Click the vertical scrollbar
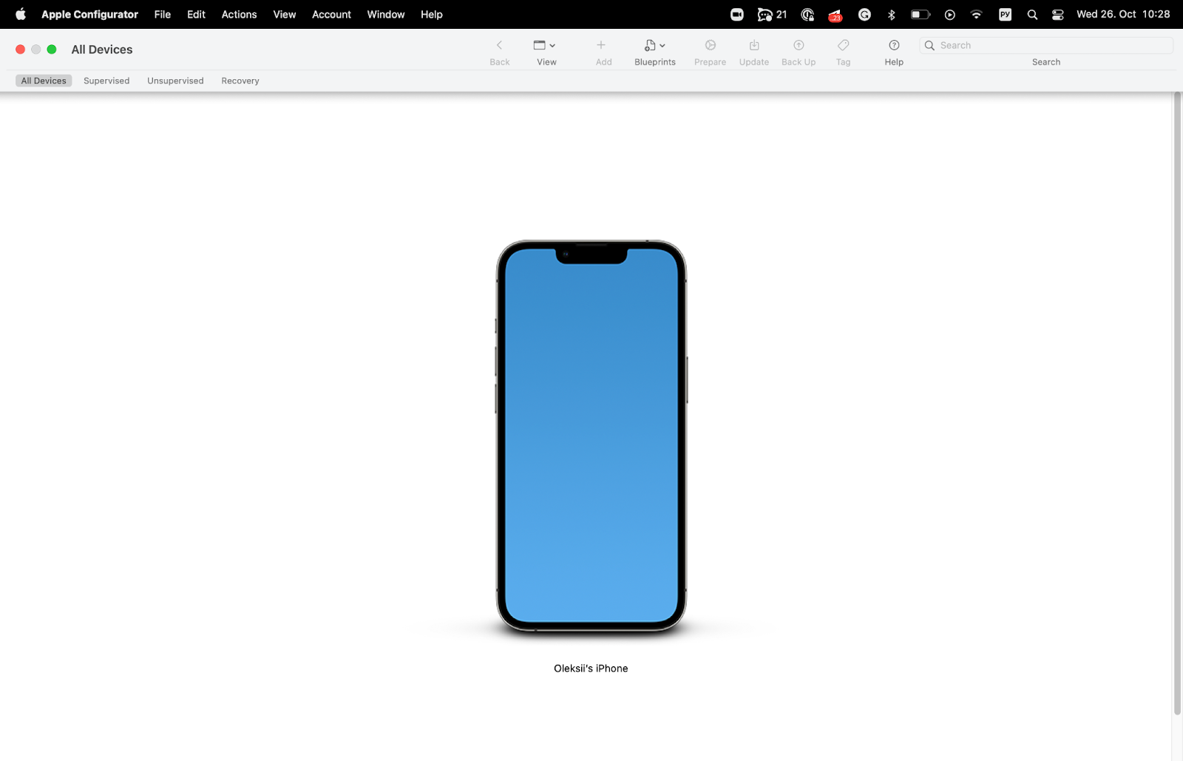1183x761 pixels. [x=1177, y=403]
